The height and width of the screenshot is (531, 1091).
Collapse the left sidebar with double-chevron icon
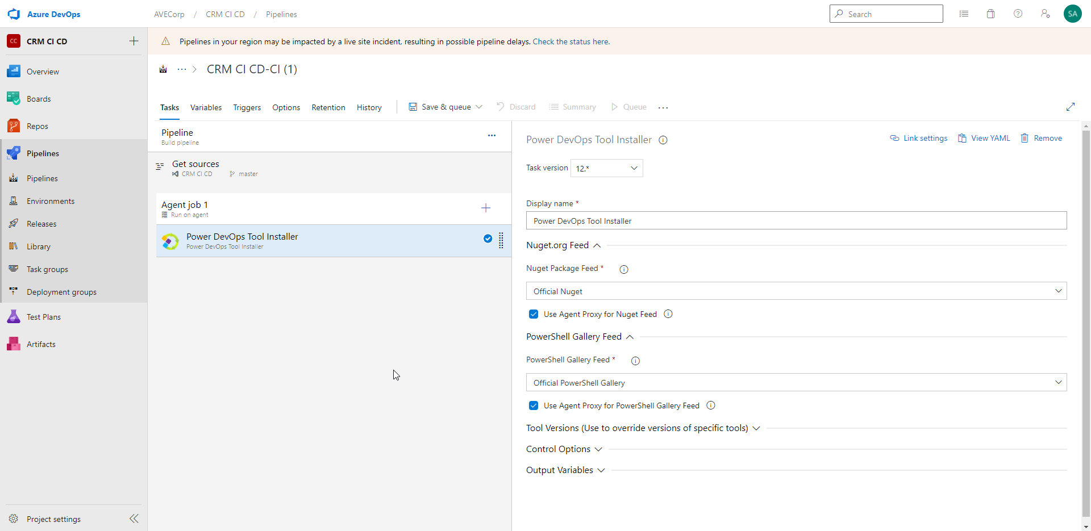click(134, 519)
